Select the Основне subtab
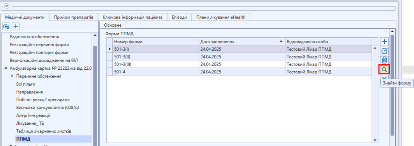This screenshot has width=414, height=146. pos(113,25)
